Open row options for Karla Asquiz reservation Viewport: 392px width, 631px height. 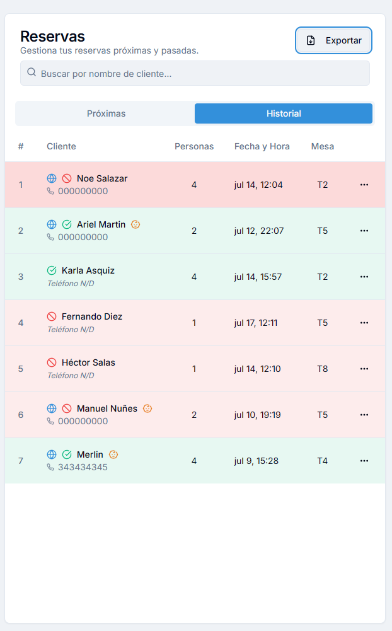[364, 277]
